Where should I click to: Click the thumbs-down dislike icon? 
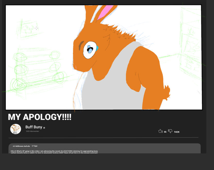pos(170,131)
